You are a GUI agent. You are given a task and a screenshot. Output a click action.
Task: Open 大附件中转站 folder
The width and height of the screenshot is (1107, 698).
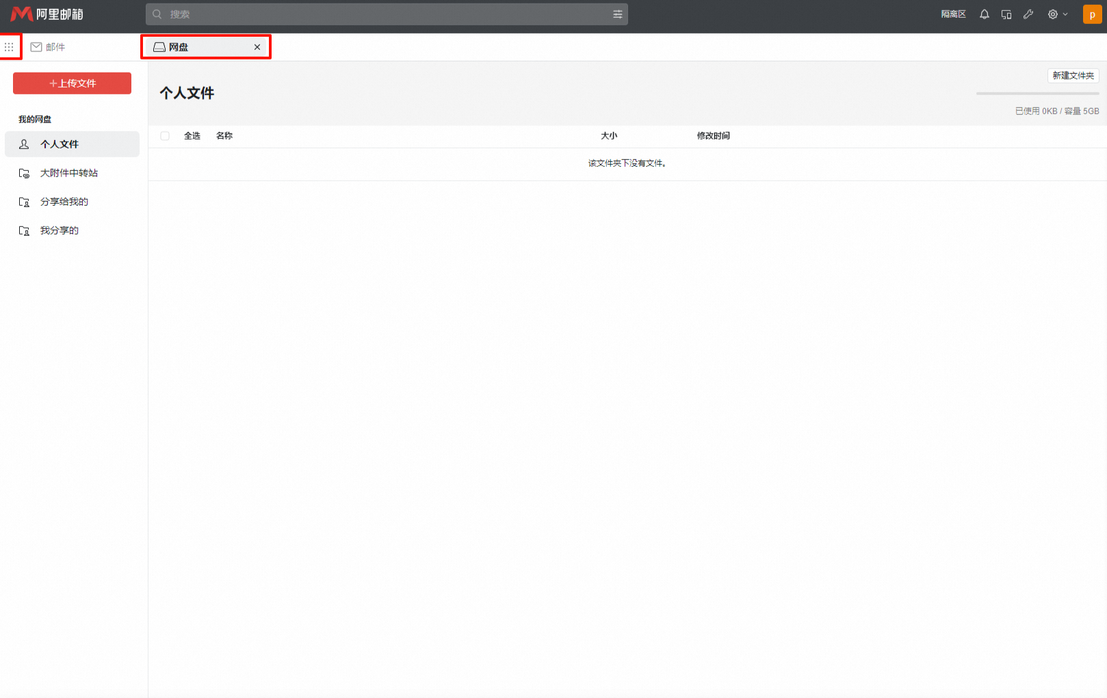[72, 173]
